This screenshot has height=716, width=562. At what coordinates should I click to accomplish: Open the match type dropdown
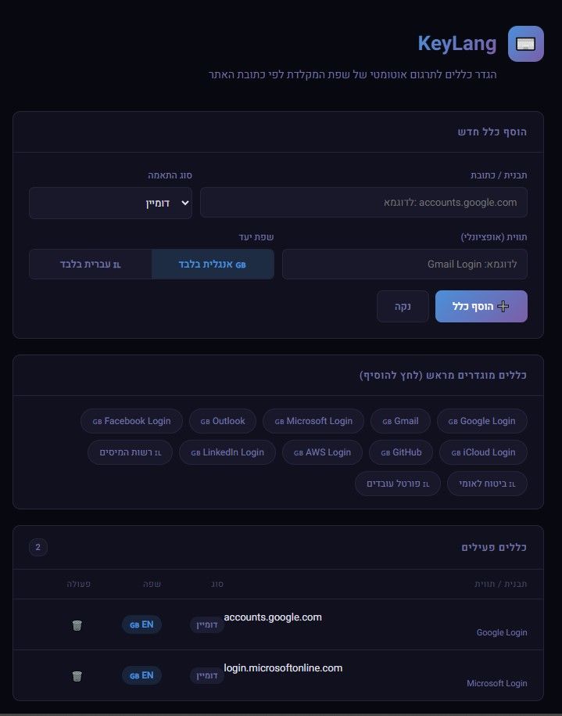(x=110, y=203)
